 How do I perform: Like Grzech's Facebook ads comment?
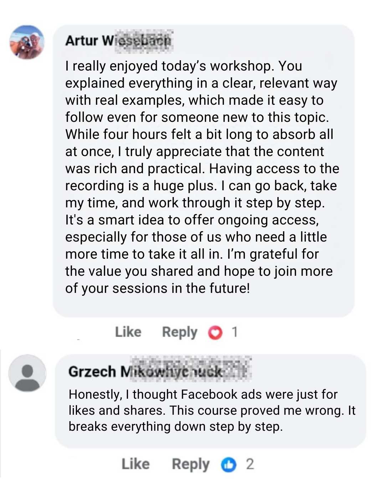coord(135,464)
